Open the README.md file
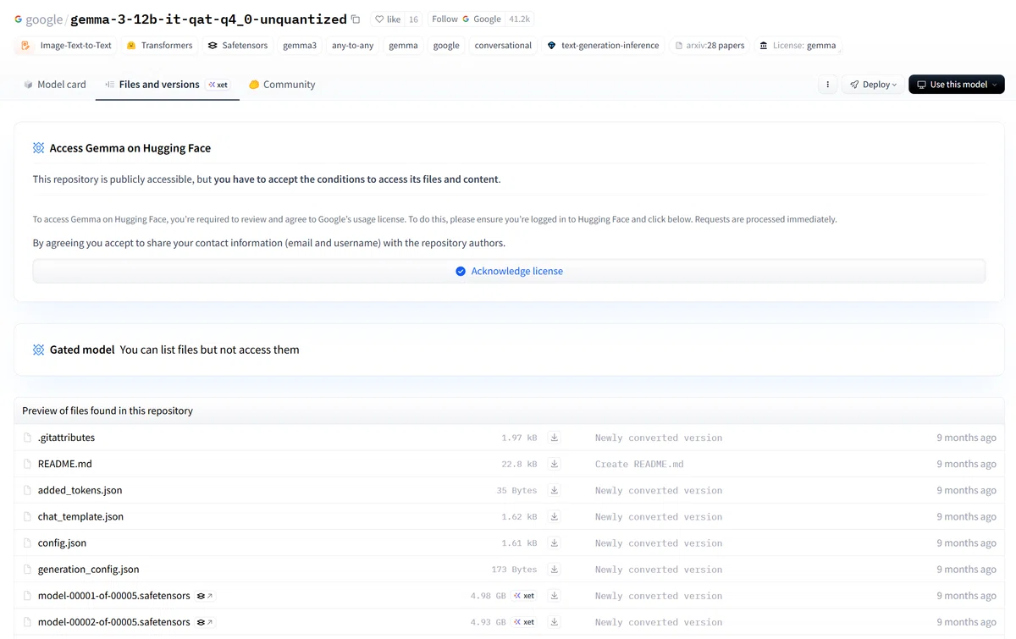The image size is (1016, 639). click(x=65, y=464)
